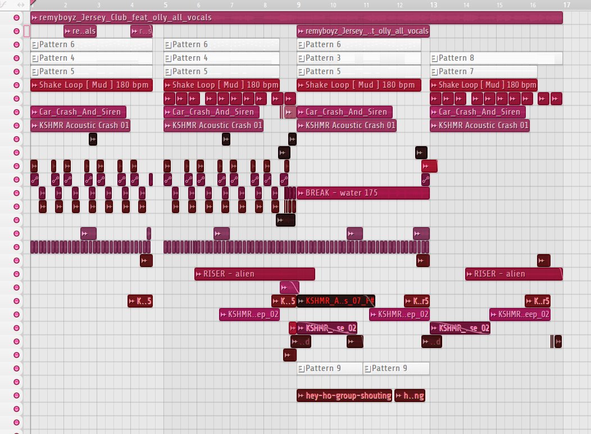591x434 pixels.
Task: Select the dark clip near bar 13 two rows below KSHMR Acoustic Crash
Action: [x=421, y=153]
